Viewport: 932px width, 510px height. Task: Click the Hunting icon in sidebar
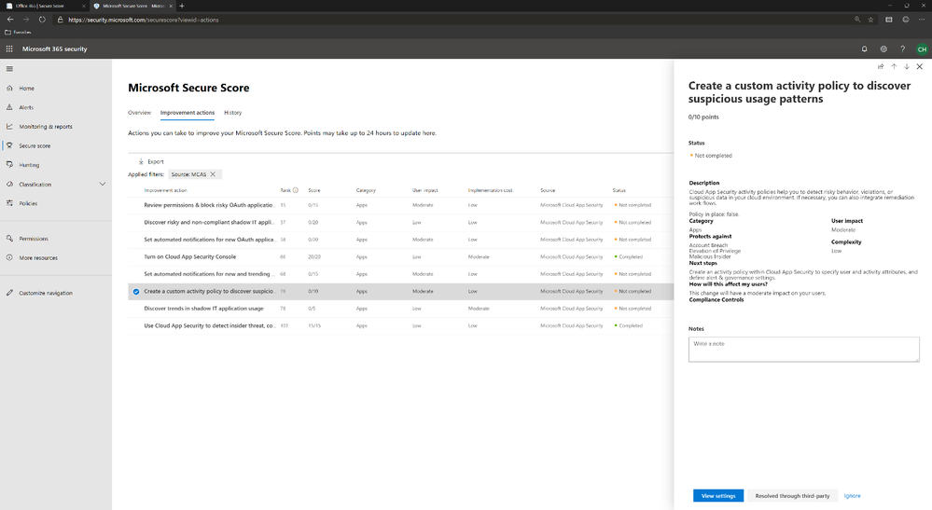pyautogui.click(x=9, y=164)
